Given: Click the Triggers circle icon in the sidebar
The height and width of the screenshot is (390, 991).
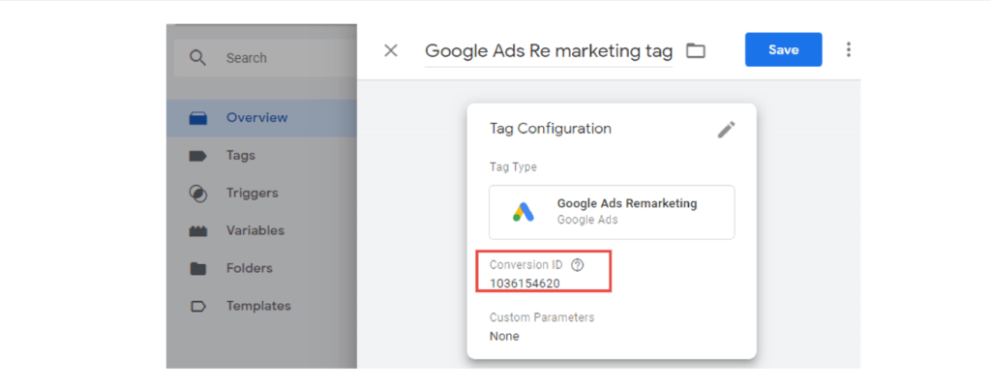Looking at the screenshot, I should pos(197,194).
